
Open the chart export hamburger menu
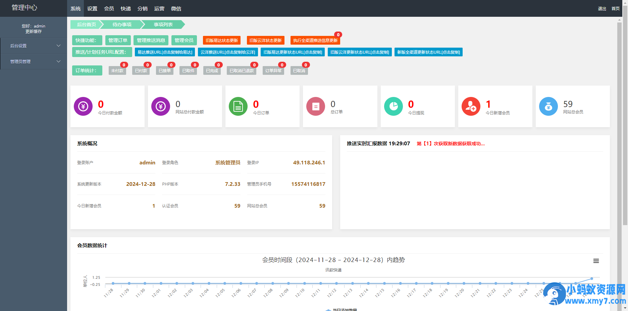596,261
